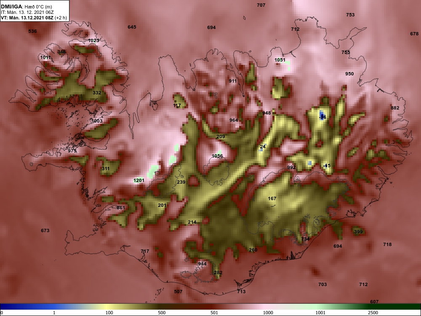Click the map value '1056'
Screen dimensions: 421x316
click(x=217, y=156)
